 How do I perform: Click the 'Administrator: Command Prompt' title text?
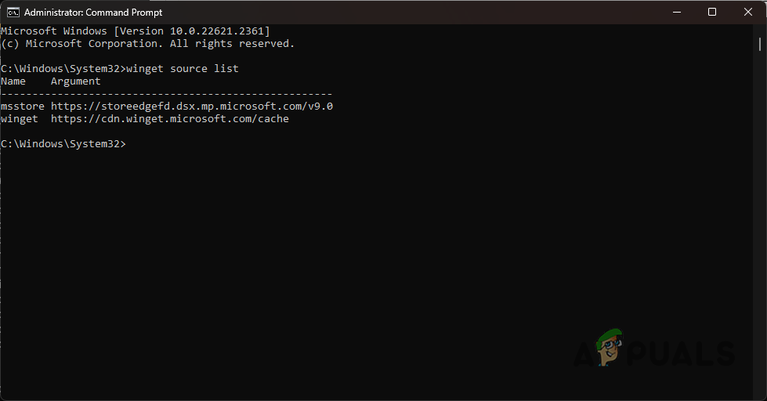(93, 13)
